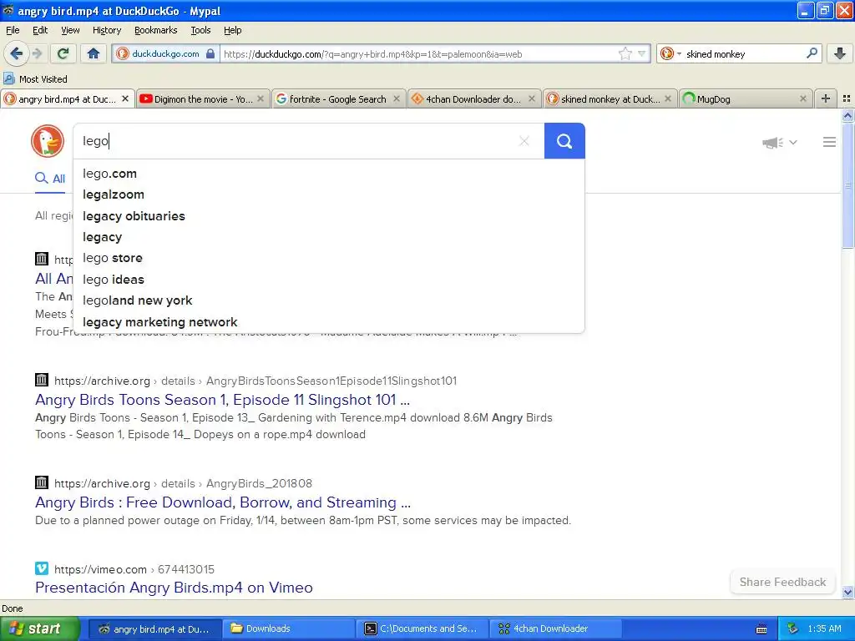This screenshot has width=855, height=641.
Task: Open the megaphone notifications dropdown
Action: [780, 142]
